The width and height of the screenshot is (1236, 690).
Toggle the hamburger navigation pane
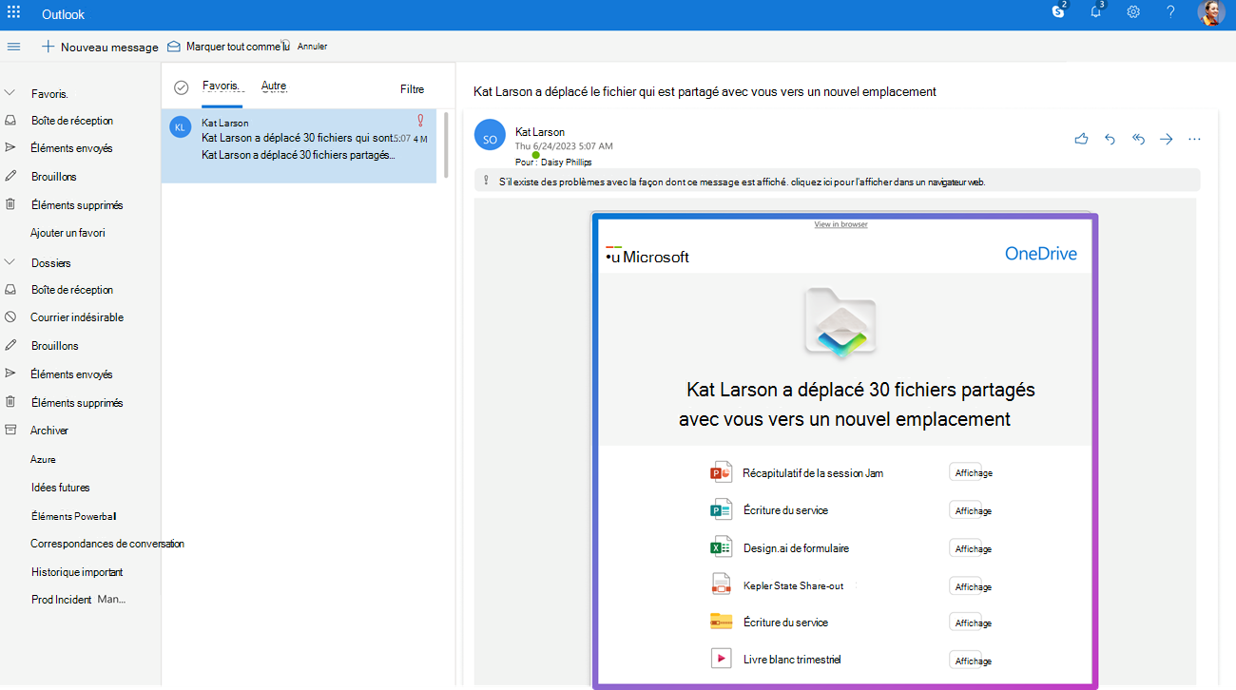pos(13,47)
